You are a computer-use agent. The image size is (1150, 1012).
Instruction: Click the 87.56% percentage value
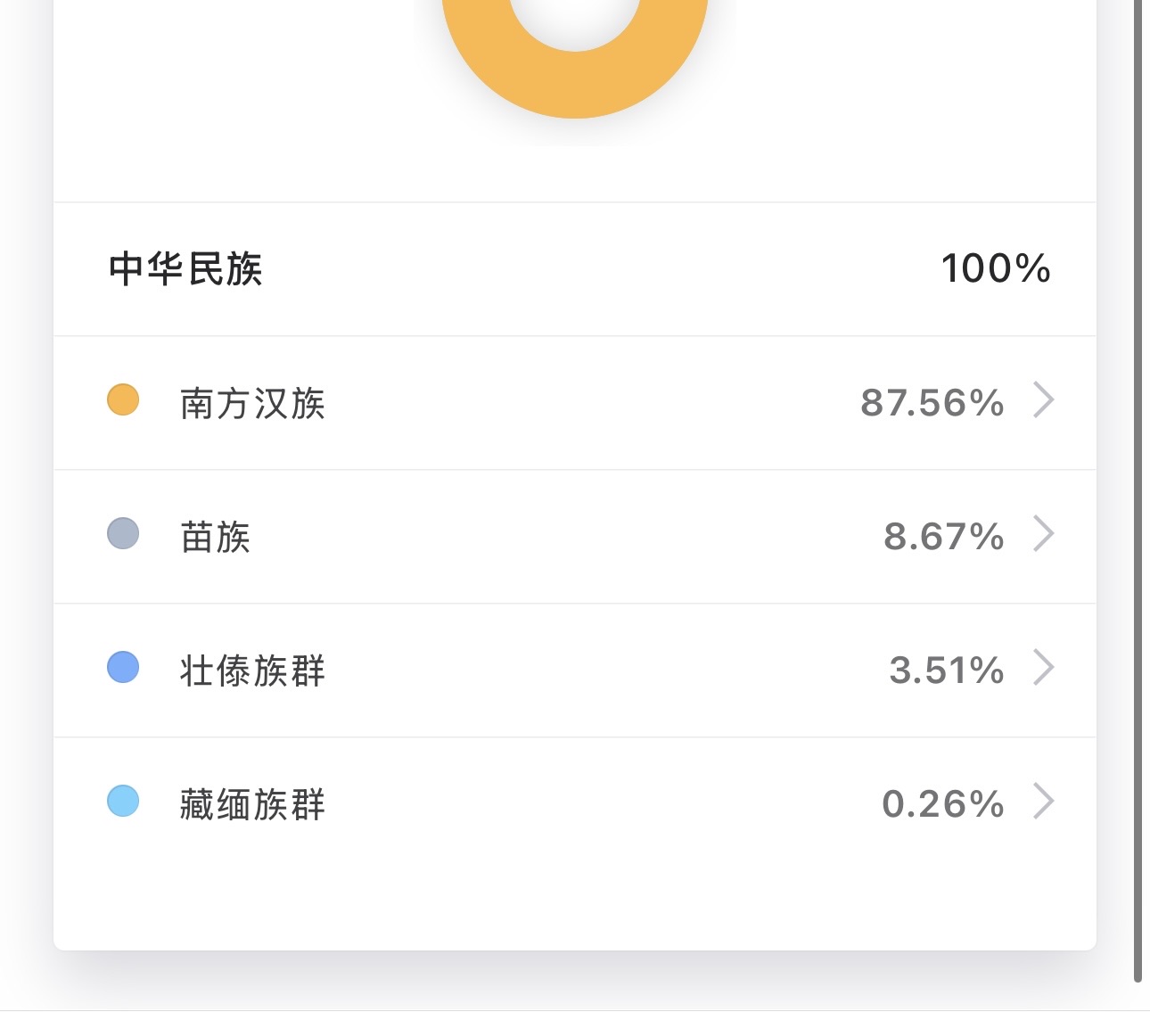pos(932,403)
